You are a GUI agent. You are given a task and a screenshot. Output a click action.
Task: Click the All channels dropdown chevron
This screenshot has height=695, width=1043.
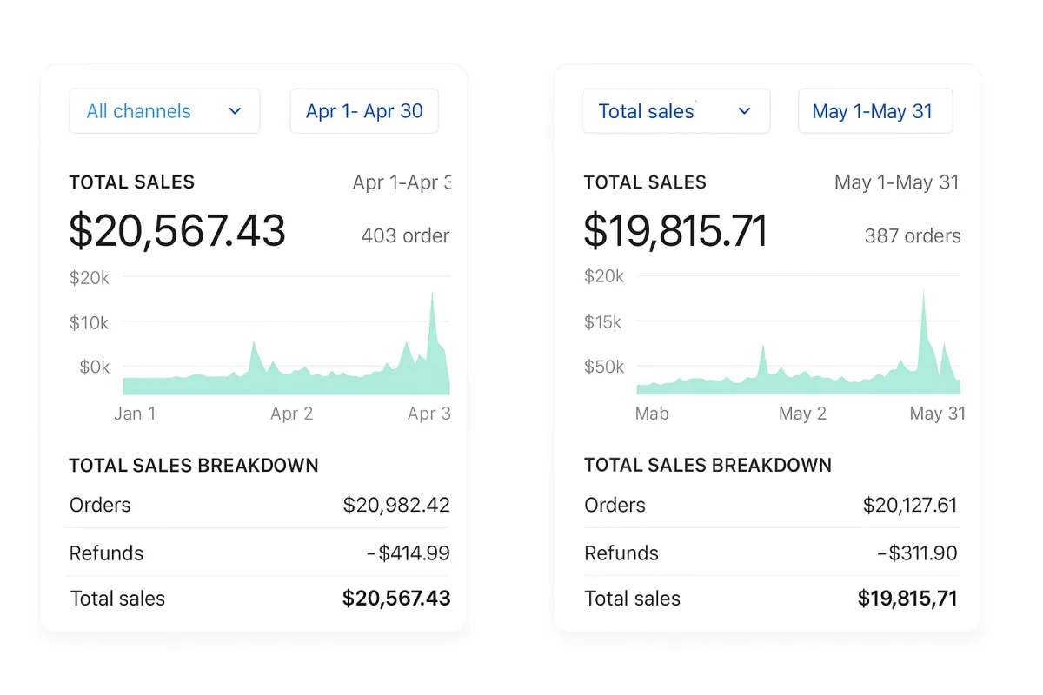click(235, 111)
